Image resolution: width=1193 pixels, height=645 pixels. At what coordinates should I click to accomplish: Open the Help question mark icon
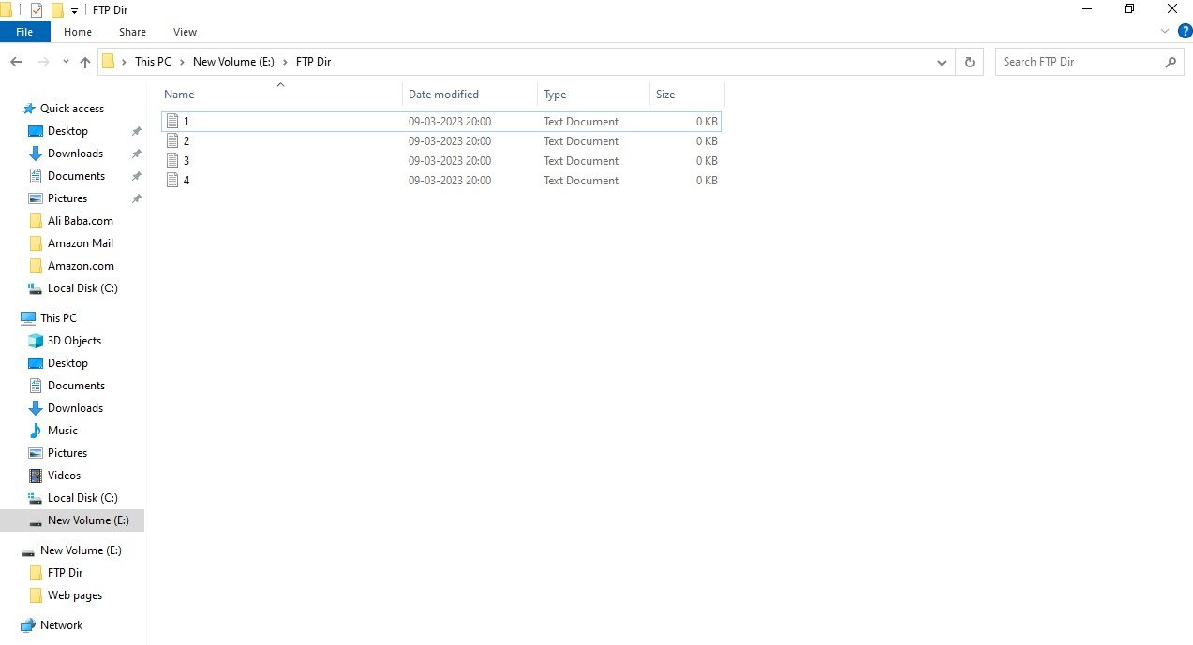click(1185, 31)
